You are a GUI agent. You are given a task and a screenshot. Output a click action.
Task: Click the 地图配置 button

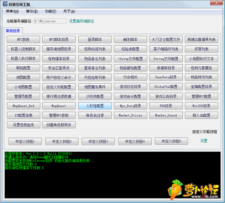tap(23, 77)
